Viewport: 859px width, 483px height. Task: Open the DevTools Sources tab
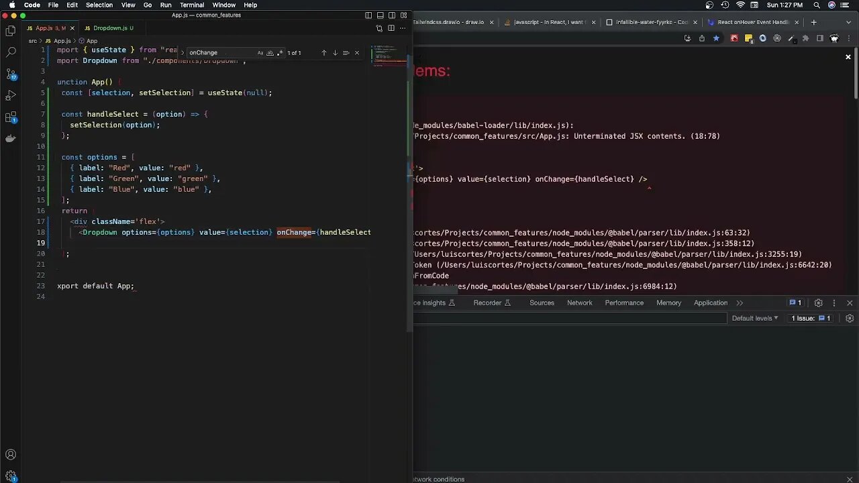coord(542,303)
